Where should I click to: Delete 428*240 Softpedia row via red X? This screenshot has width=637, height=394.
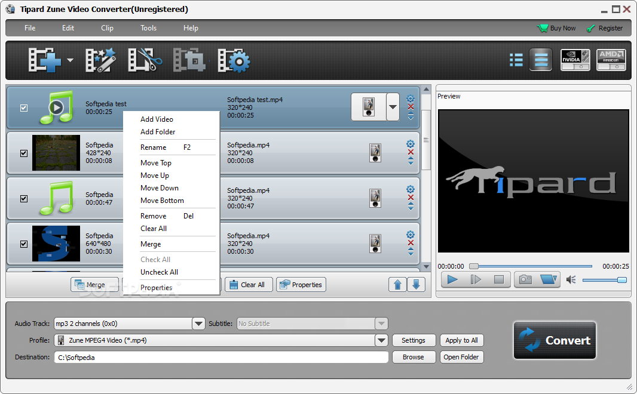411,152
